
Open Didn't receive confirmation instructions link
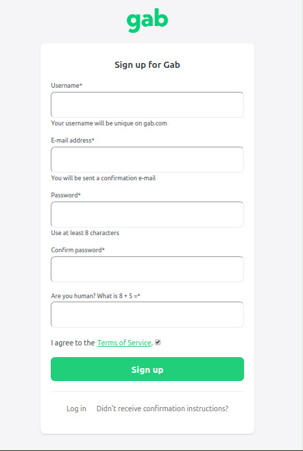pyautogui.click(x=162, y=409)
